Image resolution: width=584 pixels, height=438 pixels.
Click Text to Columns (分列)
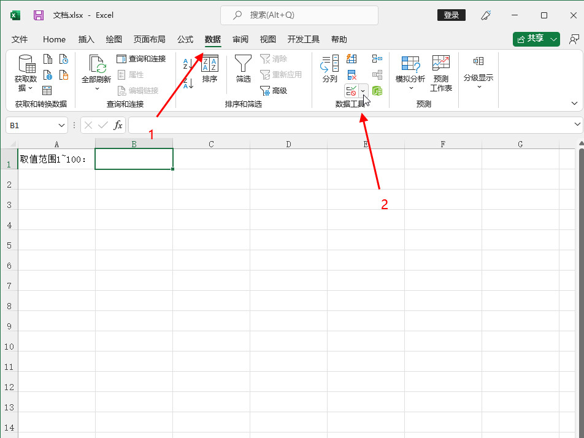coord(329,69)
